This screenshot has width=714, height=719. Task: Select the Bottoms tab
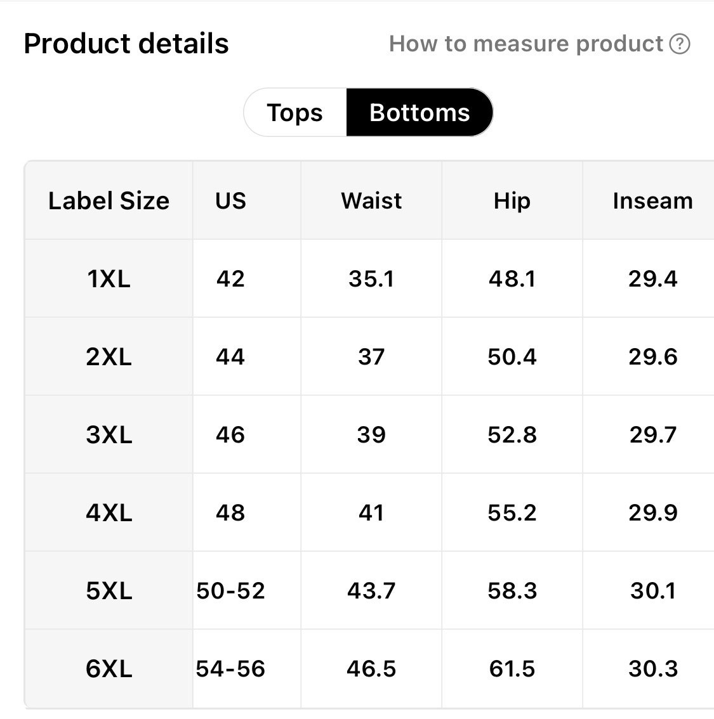[x=420, y=112]
